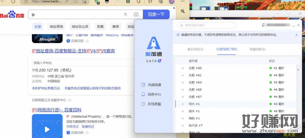Click the server list scrollbar
Screen dimensions: 305x138
[298, 70]
